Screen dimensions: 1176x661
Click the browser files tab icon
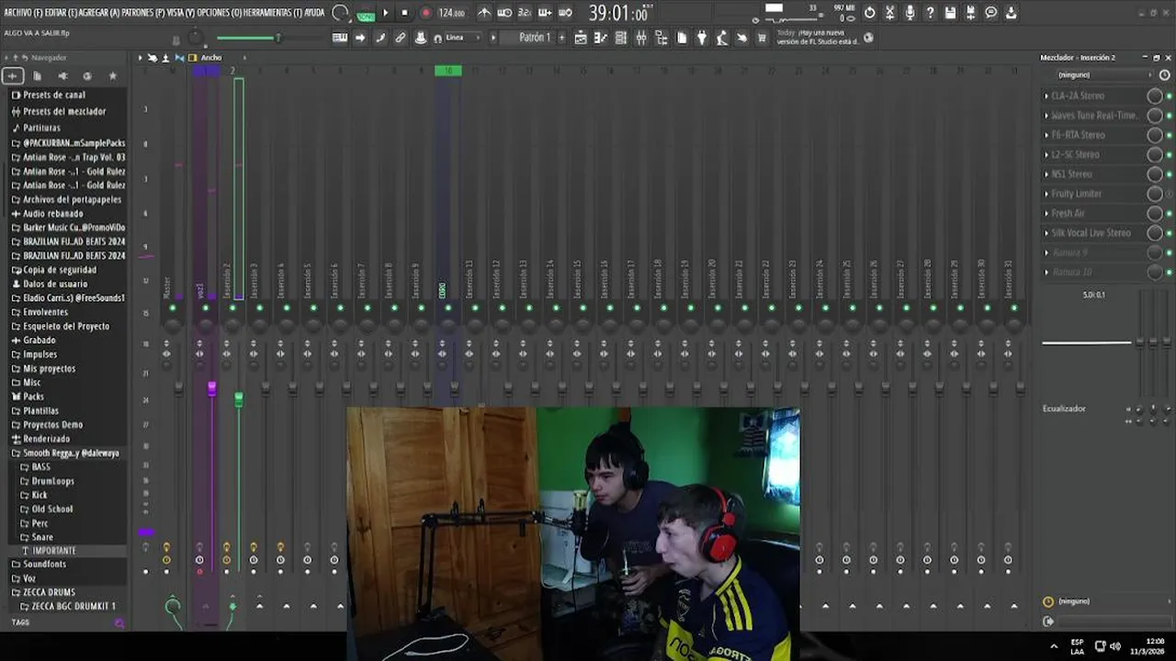(x=38, y=75)
